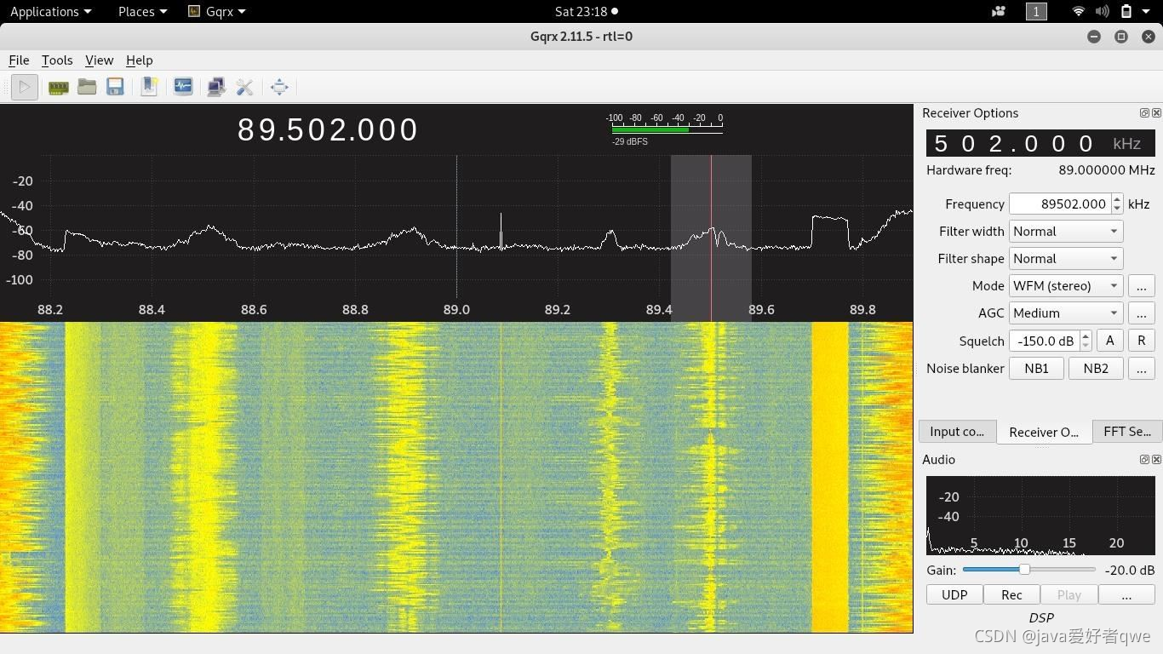Enable the NB2 noise blanker
This screenshot has height=654, width=1163.
[1096, 368]
